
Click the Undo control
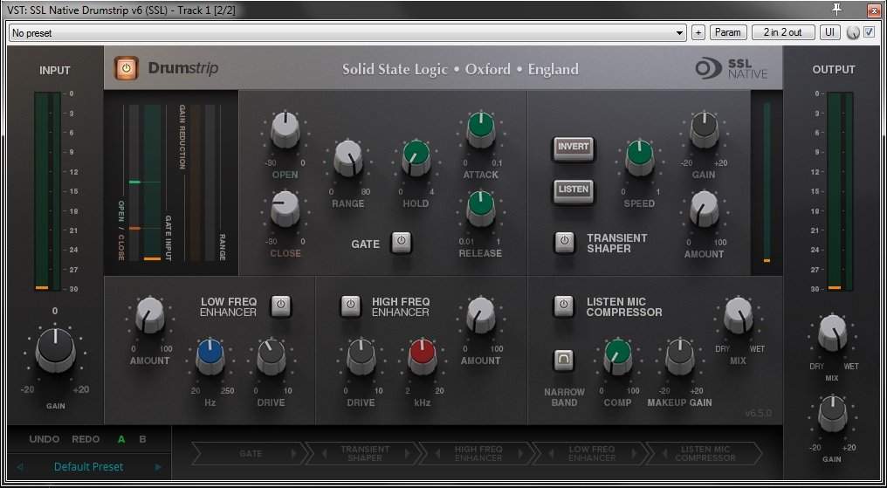point(45,439)
